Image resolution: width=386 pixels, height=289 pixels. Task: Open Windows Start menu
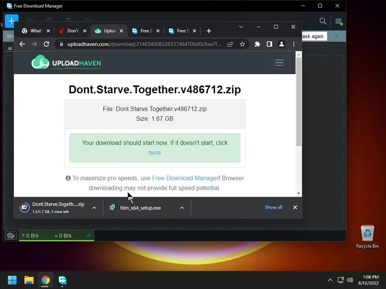(x=12, y=280)
